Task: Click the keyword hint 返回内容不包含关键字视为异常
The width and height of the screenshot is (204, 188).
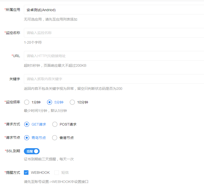Action: [x=49, y=89]
